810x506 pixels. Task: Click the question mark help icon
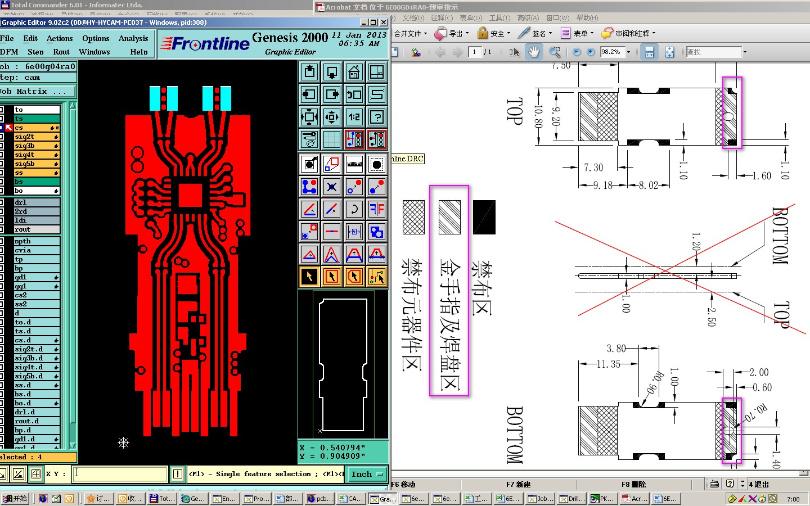[377, 117]
